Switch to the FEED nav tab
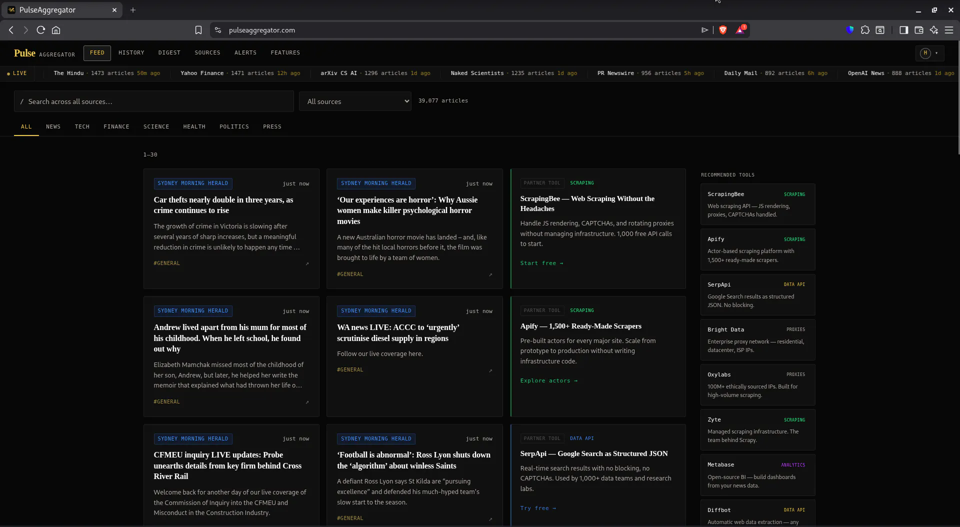Screen dimensions: 960x527 click(x=97, y=52)
